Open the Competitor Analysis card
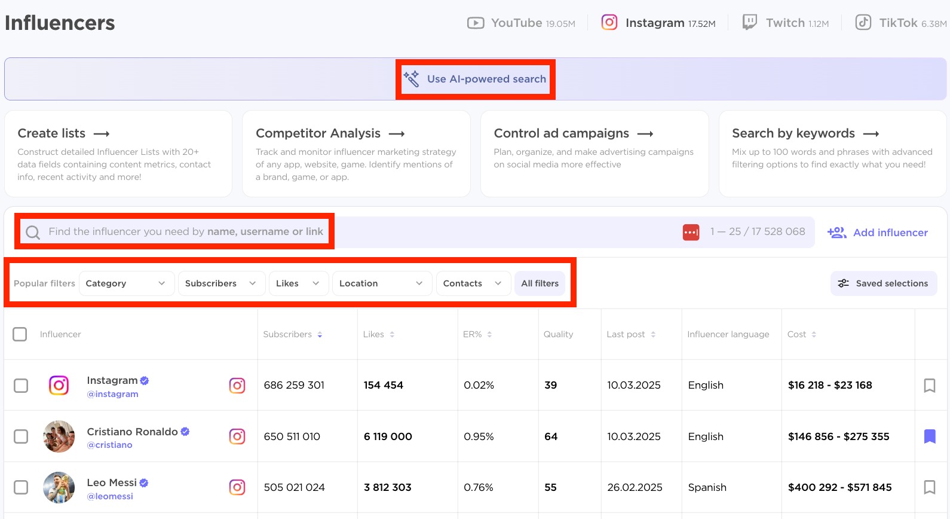The image size is (950, 519). [x=356, y=154]
